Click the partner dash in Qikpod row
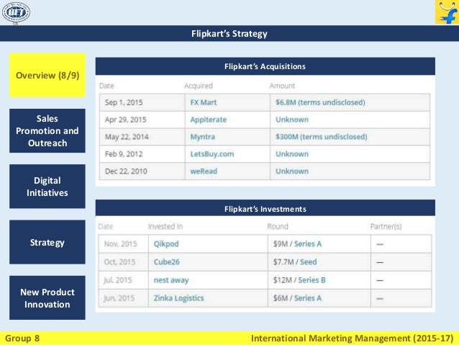459x345 pixels. pyautogui.click(x=380, y=244)
